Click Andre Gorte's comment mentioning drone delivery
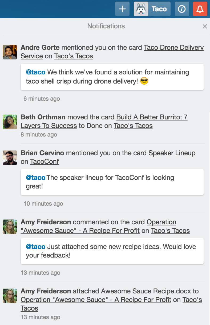The width and height of the screenshot is (210, 325). click(x=112, y=77)
